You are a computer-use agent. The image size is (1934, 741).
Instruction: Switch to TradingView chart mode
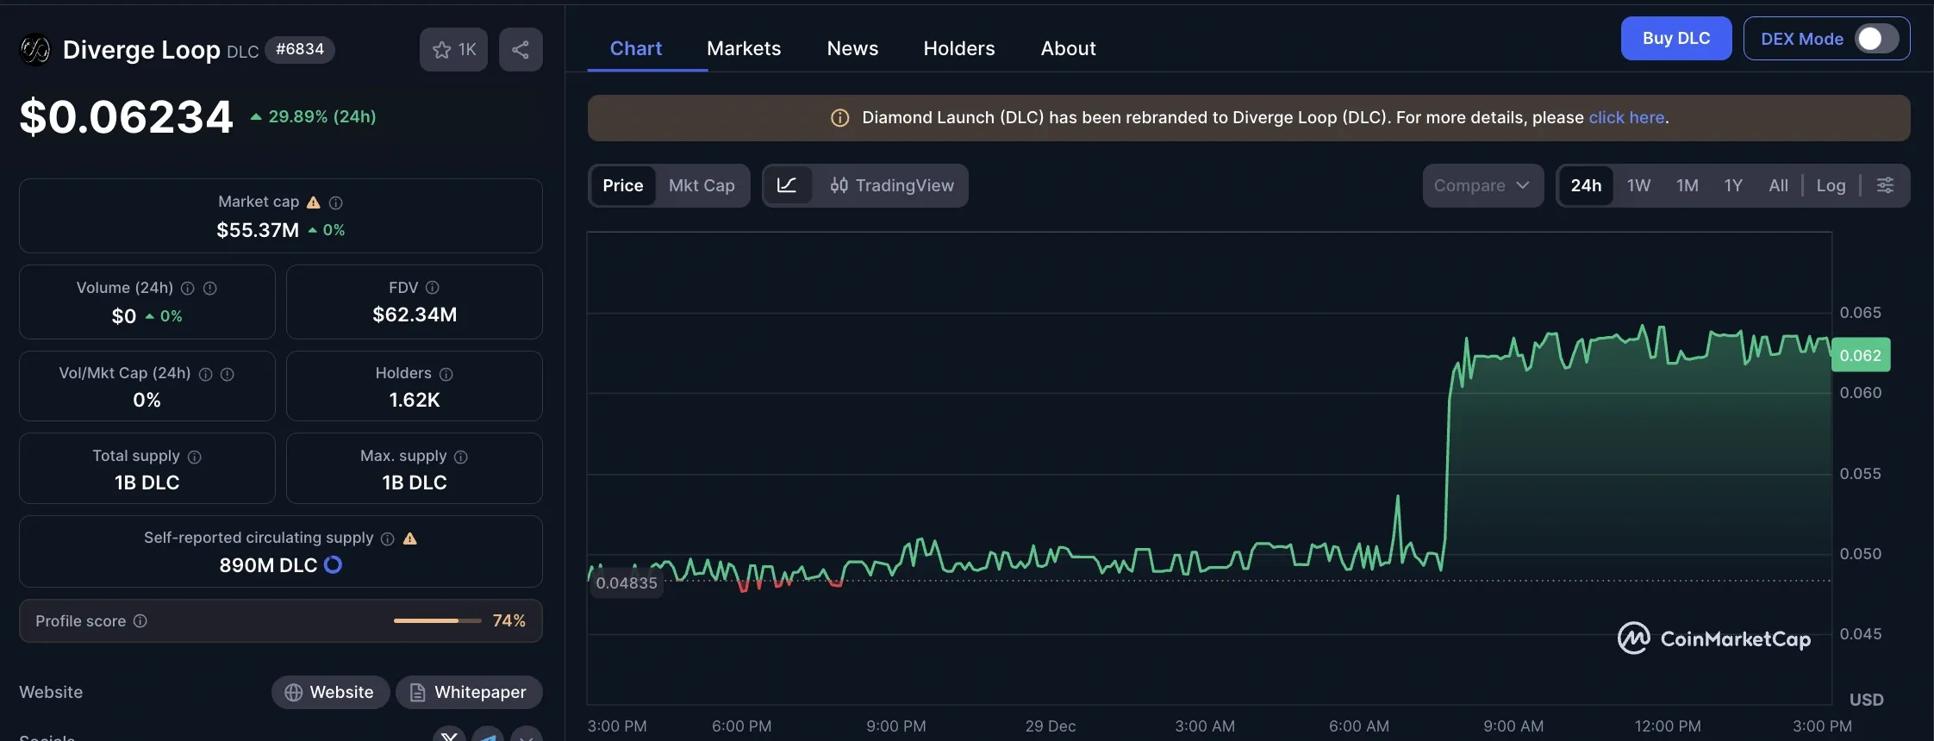click(x=892, y=185)
